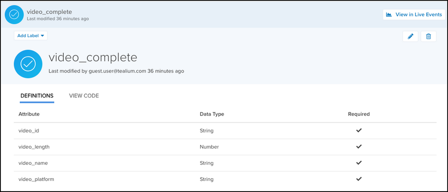448x192 pixels.
Task: Click the large video_complete checkmark circle icon
Action: 28,64
